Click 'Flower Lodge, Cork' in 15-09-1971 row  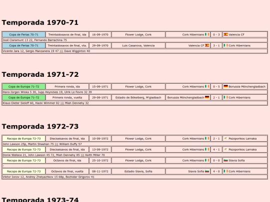tap(138, 87)
